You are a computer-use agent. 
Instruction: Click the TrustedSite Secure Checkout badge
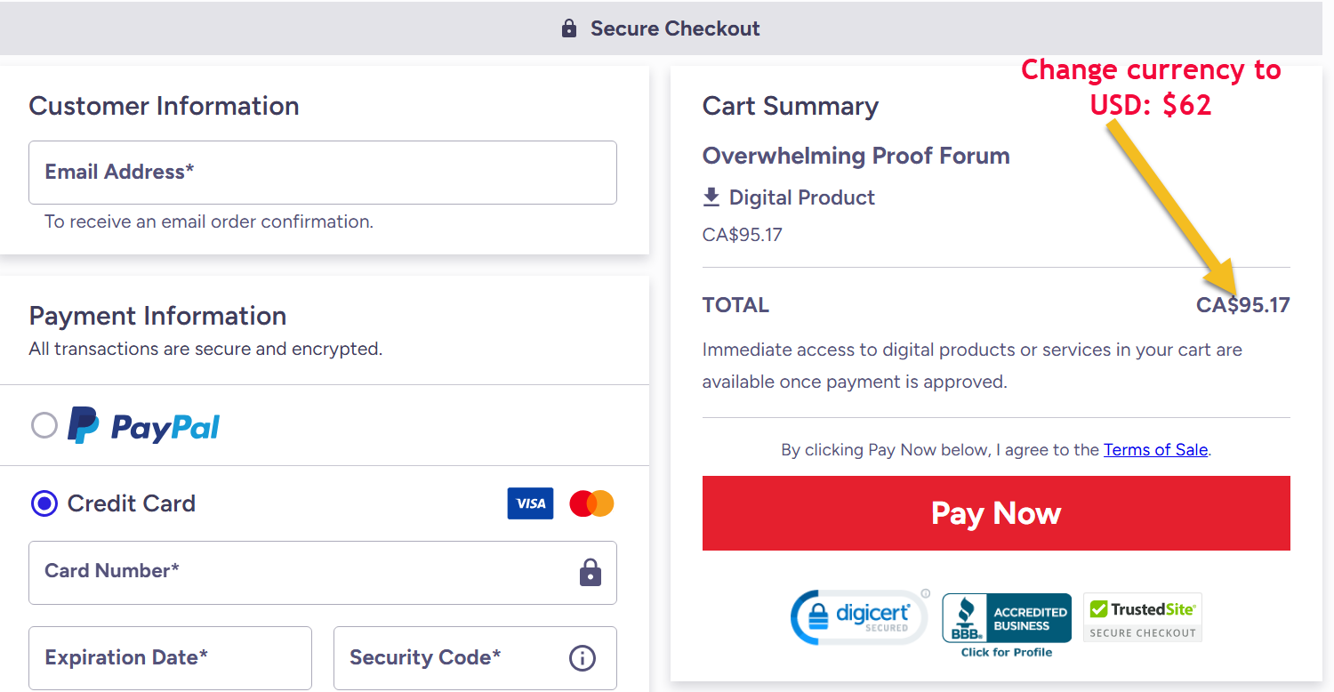tap(1142, 617)
